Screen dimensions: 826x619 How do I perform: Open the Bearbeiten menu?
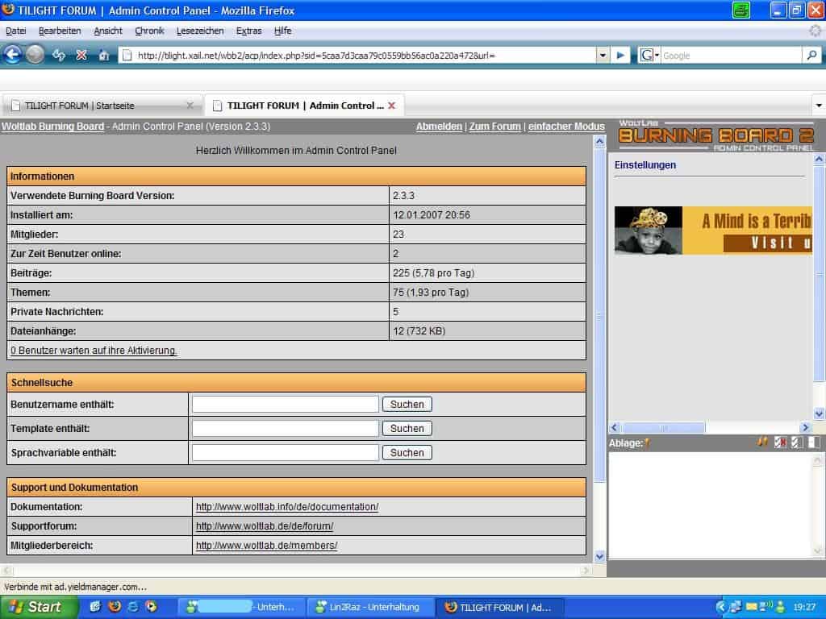(60, 31)
